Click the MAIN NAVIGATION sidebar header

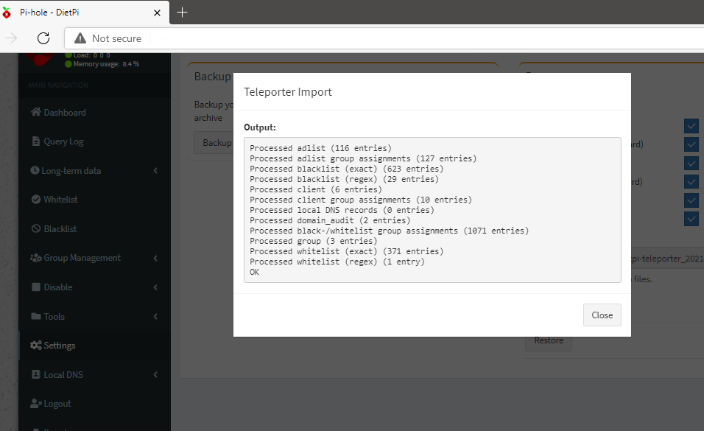click(58, 85)
